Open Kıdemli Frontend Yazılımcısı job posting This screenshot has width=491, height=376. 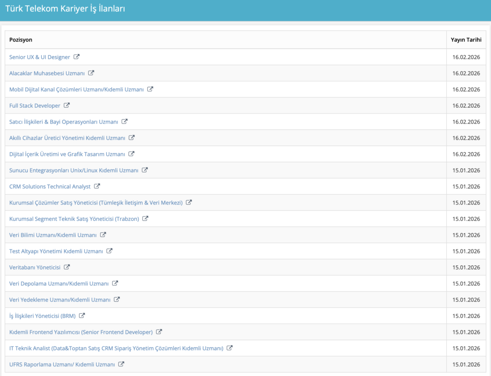(81, 332)
